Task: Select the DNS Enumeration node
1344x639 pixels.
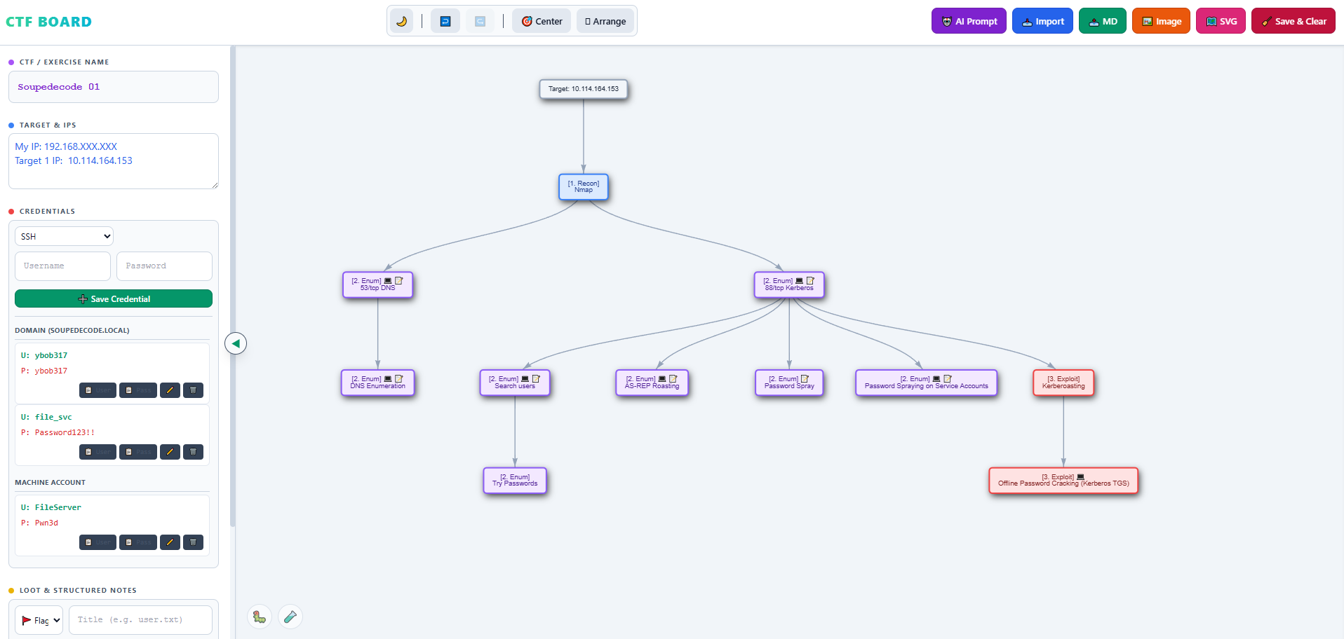Action: 377,383
